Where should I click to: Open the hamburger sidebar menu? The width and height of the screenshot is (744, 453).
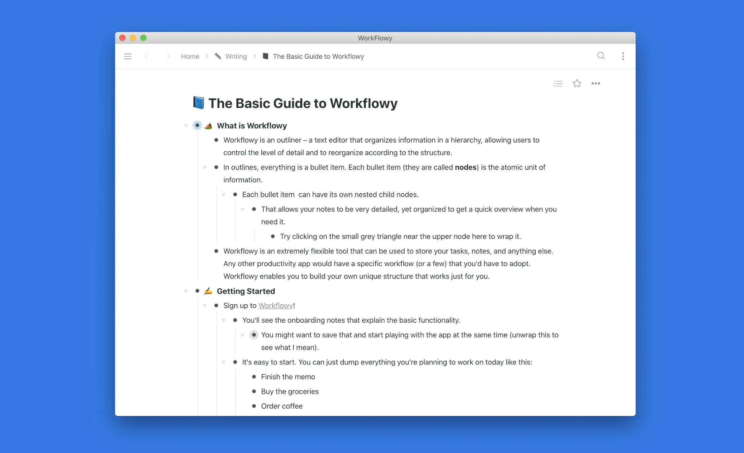click(x=128, y=56)
